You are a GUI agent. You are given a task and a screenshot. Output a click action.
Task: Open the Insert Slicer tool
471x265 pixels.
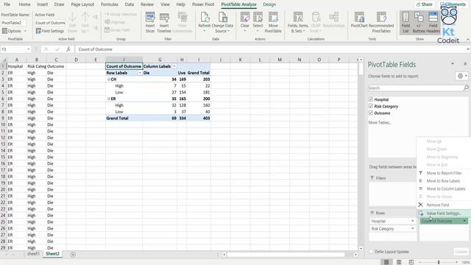(x=150, y=23)
